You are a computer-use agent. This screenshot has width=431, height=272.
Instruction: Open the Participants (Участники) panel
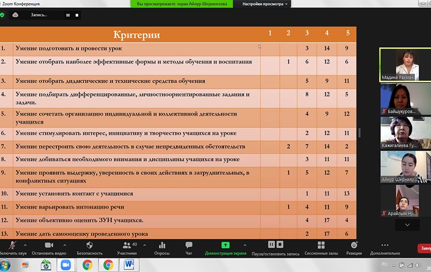coord(127,245)
